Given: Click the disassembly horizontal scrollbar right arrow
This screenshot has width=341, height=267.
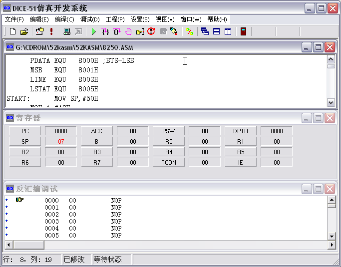Looking at the screenshot, I should tap(332, 245).
